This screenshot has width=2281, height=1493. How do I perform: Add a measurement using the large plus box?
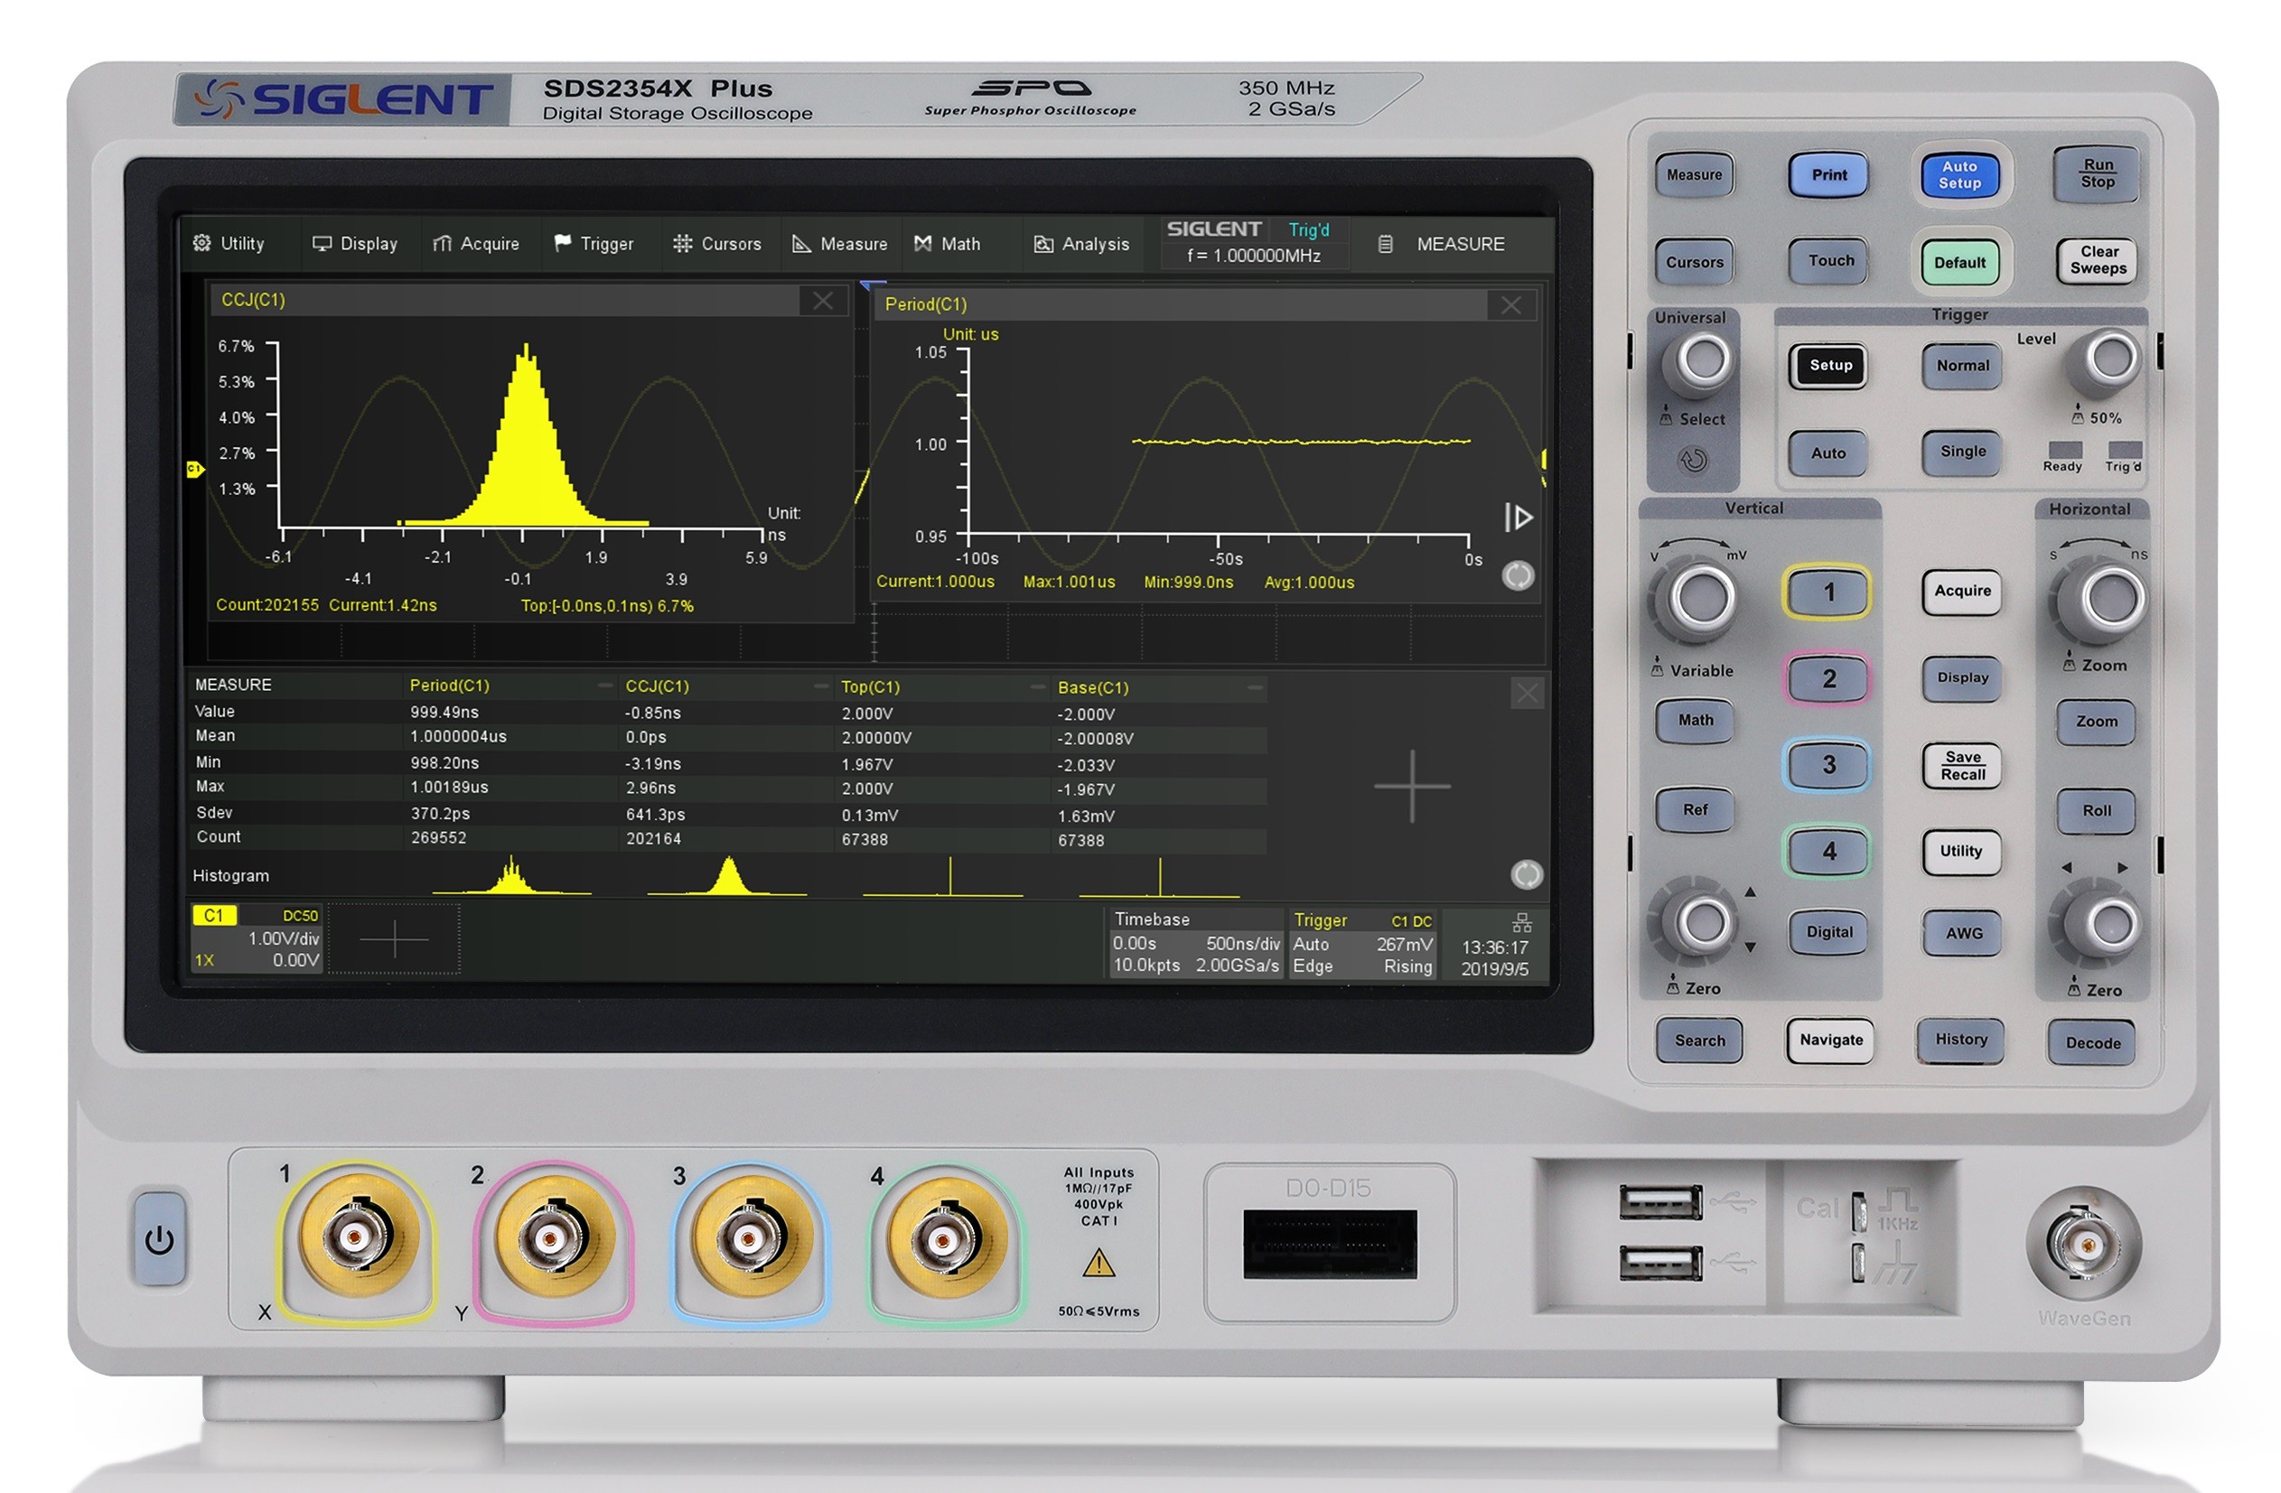click(x=1412, y=787)
